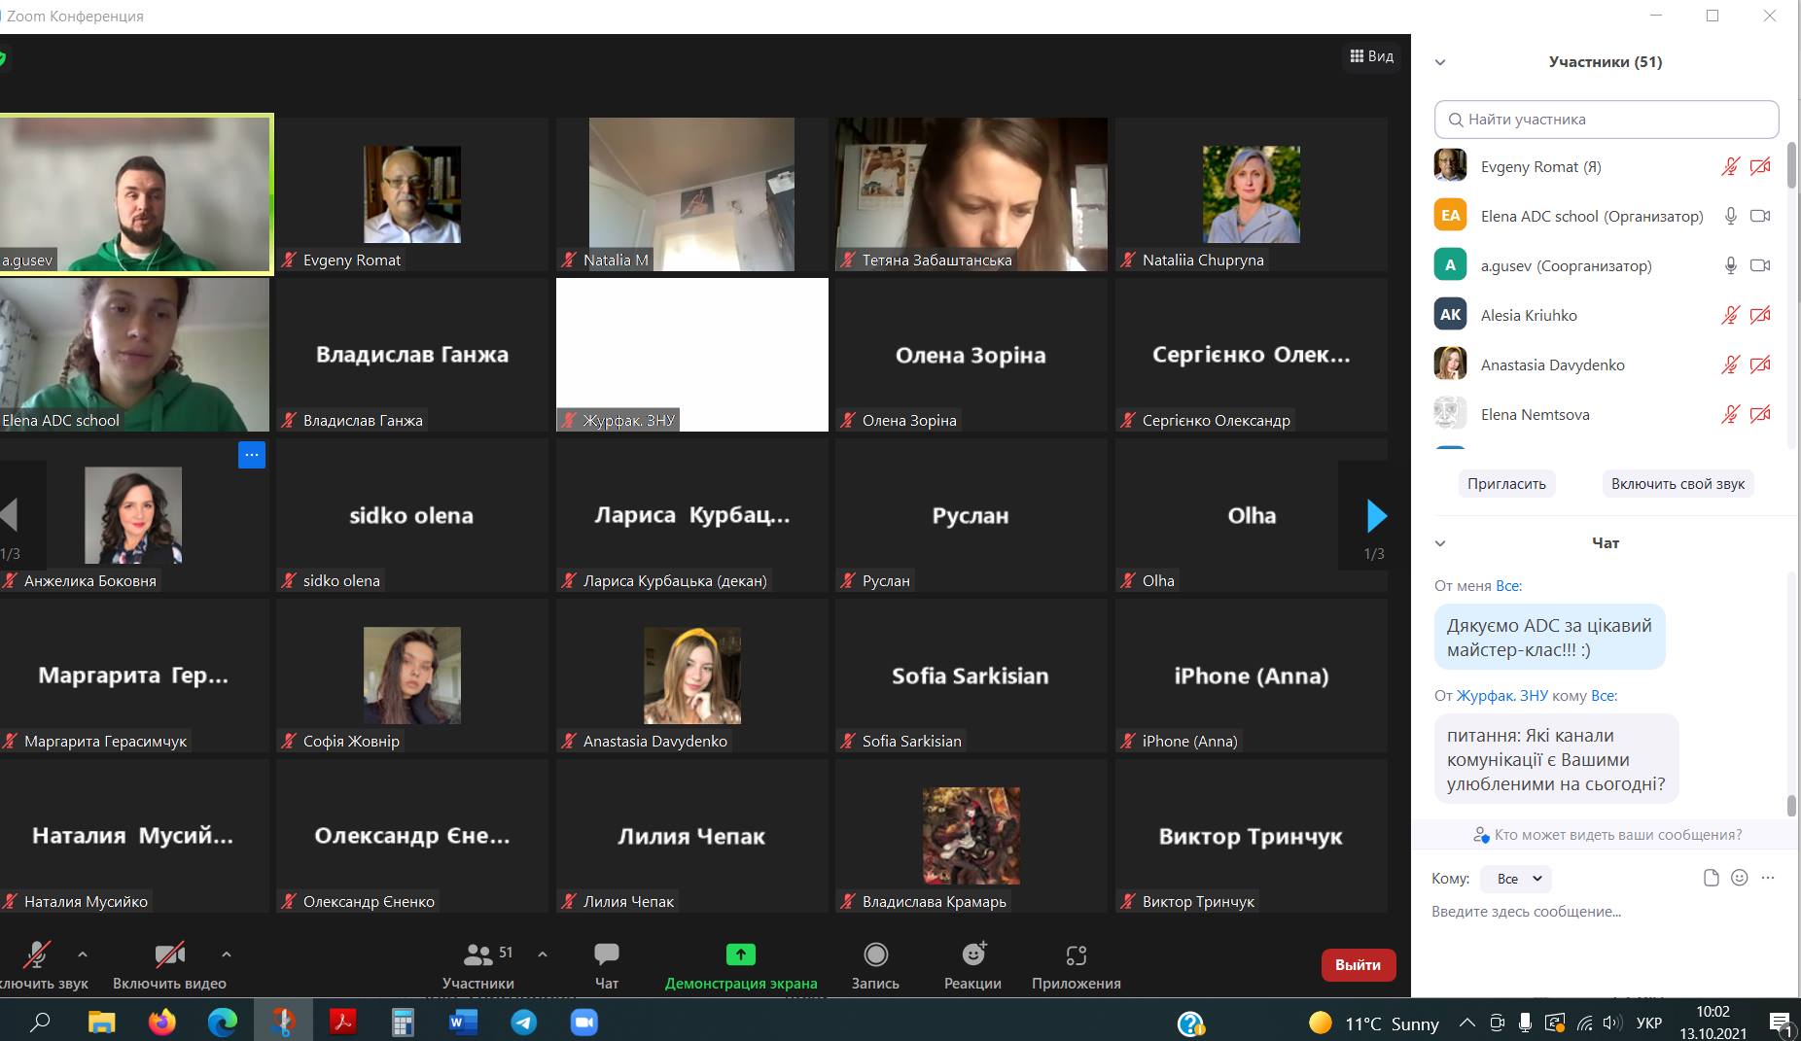Click the file attachment icon in chat

click(1712, 878)
